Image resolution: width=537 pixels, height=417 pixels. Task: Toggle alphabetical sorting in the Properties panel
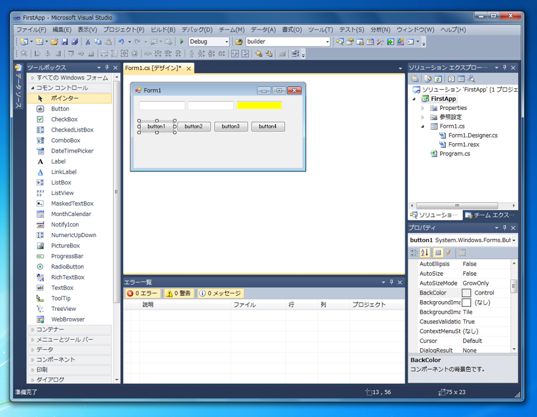(424, 253)
